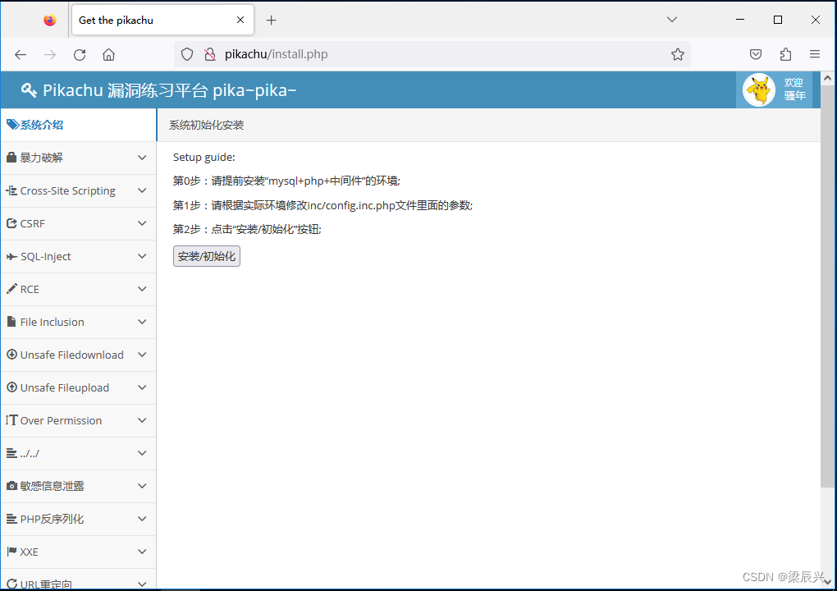The height and width of the screenshot is (591, 837).
Task: Click the 安装/初始化 button
Action: point(207,256)
